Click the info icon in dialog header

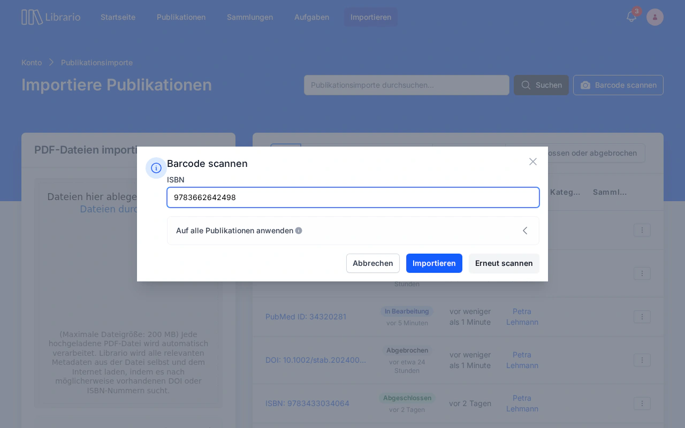[x=156, y=168]
